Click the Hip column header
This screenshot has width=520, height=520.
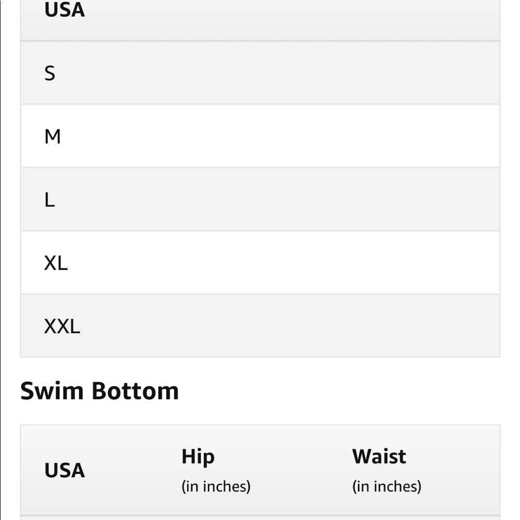coord(198,457)
